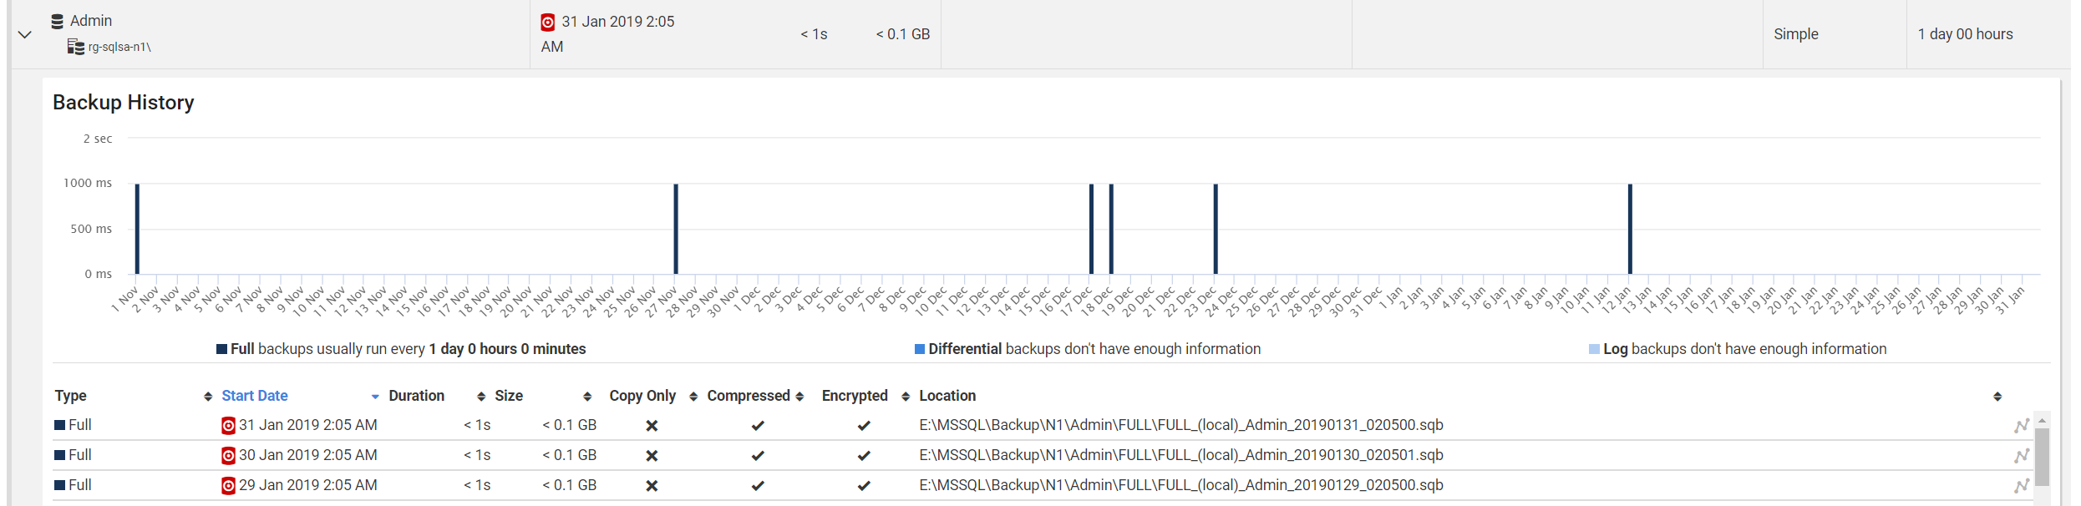
Task: Click the rg-sqlsa-n1 server instance icon
Action: (75, 47)
